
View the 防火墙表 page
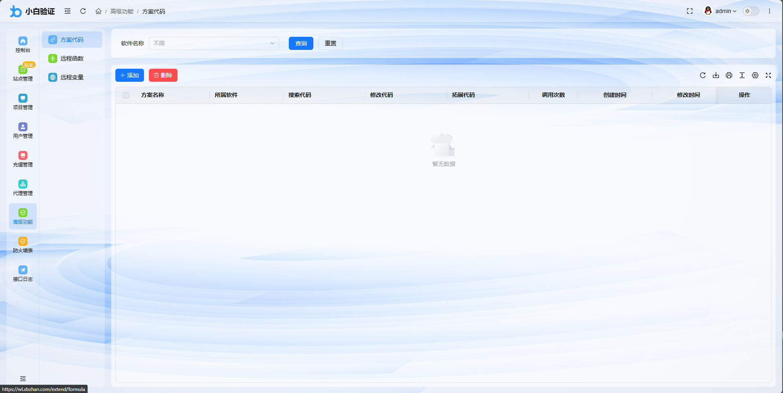click(22, 245)
